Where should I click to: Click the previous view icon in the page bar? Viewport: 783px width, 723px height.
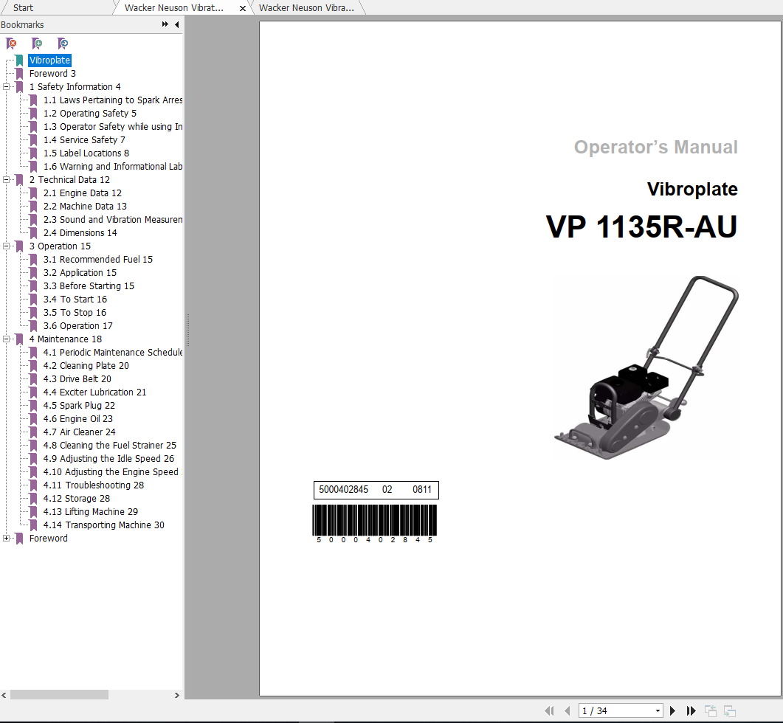click(710, 710)
